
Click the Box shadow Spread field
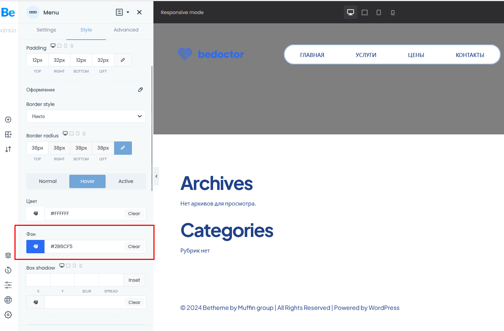(111, 280)
